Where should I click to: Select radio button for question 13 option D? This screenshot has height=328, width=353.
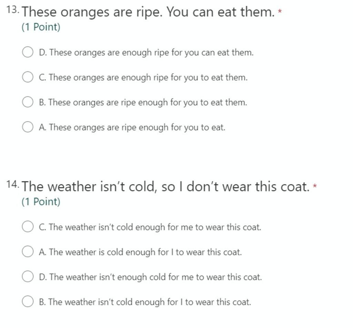click(x=28, y=52)
